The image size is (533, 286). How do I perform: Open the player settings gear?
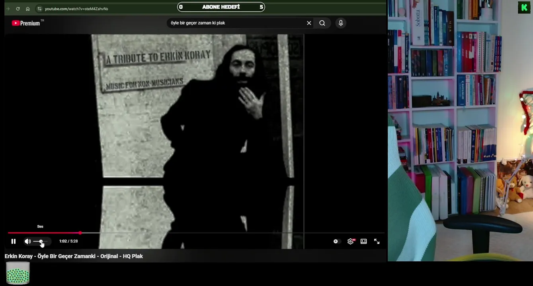(x=351, y=241)
